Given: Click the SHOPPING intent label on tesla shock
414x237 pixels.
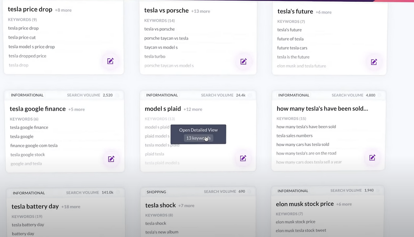Looking at the screenshot, I should (156, 192).
